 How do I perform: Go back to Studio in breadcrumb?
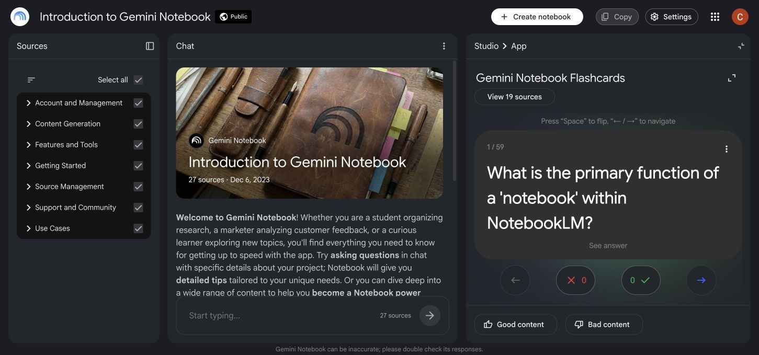(486, 46)
